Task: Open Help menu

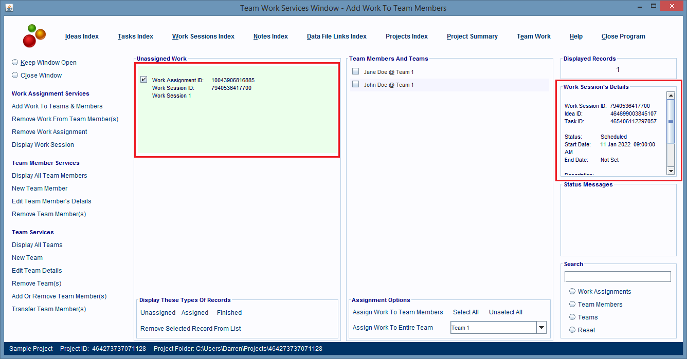Action: click(x=576, y=36)
